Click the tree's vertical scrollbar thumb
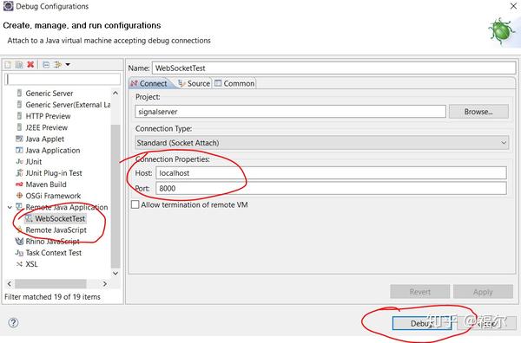The height and width of the screenshot is (343, 521). click(x=115, y=197)
